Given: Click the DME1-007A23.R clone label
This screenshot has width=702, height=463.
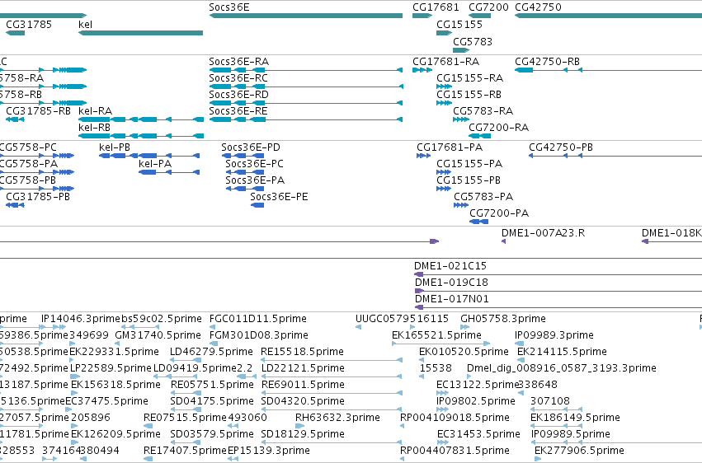Looking at the screenshot, I should point(543,233).
